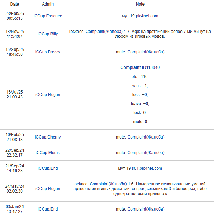Image resolution: width=214 pixels, height=222 pixels.
Task: Open iCCup.Billy admin profile link
Action: 48,34
